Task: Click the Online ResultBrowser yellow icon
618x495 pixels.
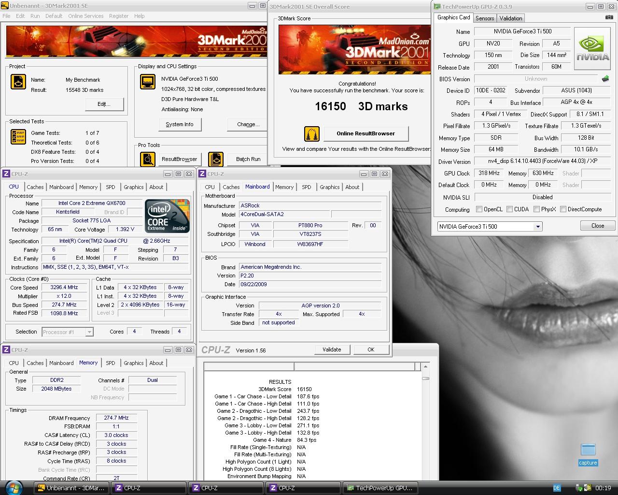Action: [312, 134]
